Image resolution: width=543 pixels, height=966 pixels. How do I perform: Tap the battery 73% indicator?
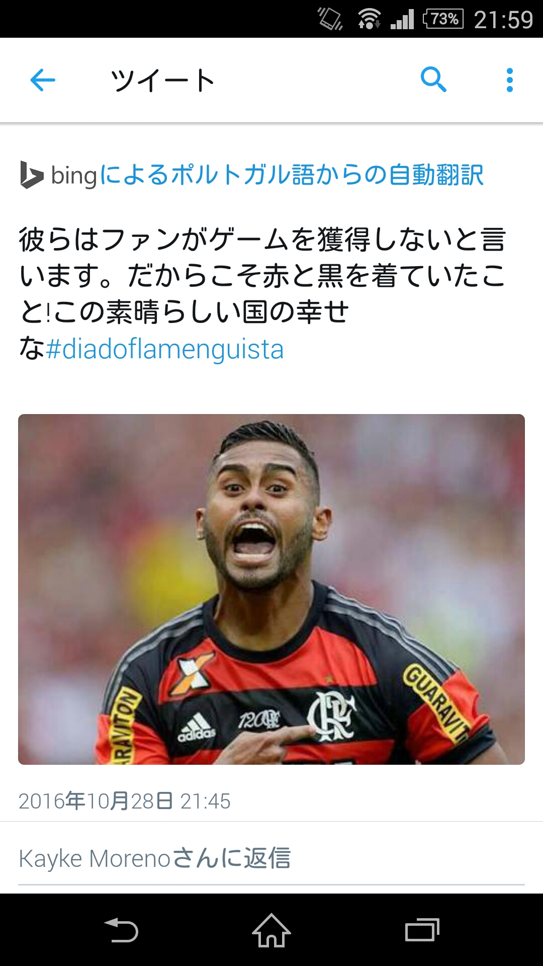443,19
